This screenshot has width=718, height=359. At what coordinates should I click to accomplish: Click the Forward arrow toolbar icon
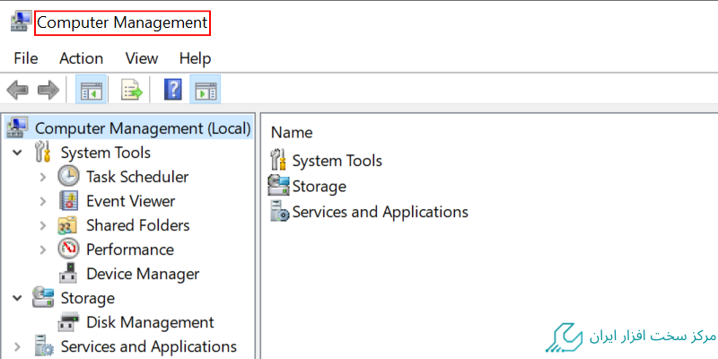click(x=48, y=90)
